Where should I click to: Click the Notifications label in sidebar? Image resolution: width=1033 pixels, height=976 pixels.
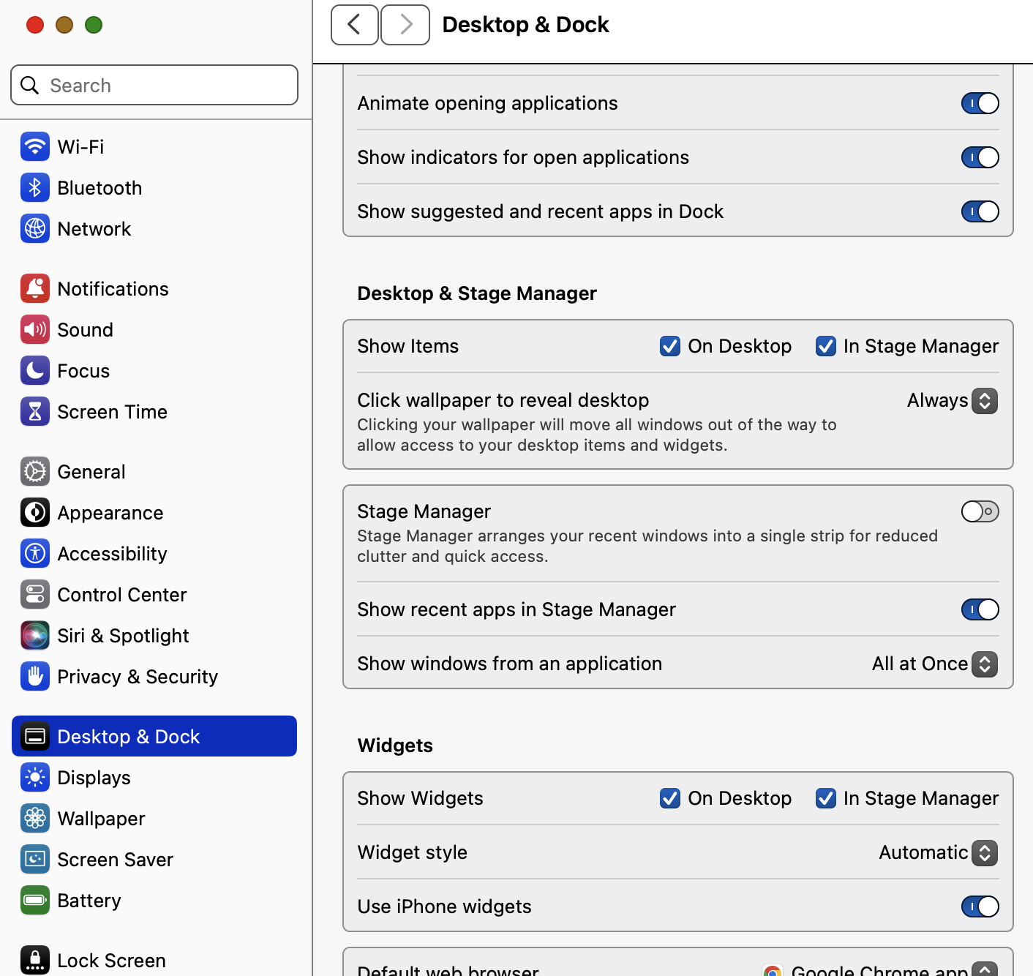click(x=113, y=289)
